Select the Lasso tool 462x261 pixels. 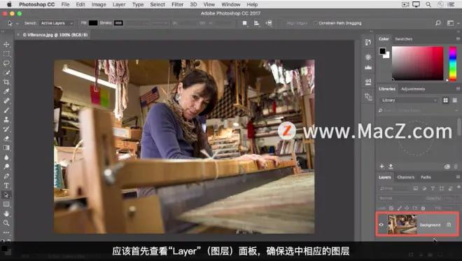[6, 64]
